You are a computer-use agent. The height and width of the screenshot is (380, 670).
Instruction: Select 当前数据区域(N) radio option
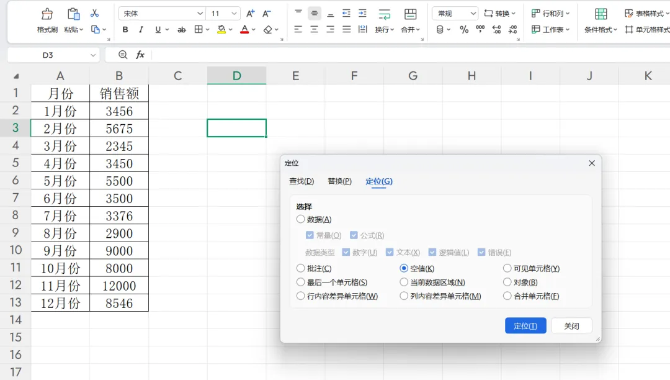point(404,282)
